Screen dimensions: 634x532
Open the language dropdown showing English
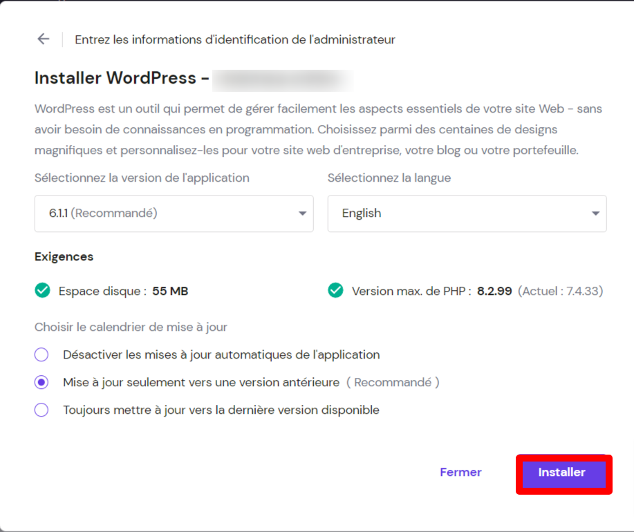point(467,213)
